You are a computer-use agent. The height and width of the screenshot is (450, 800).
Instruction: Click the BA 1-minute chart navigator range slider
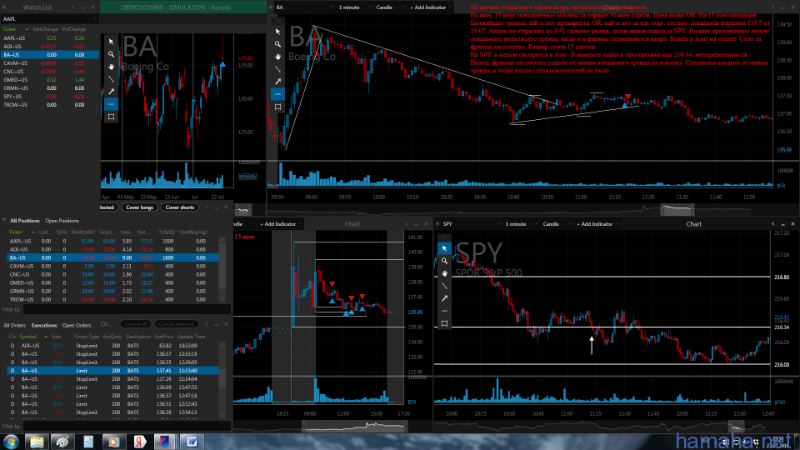click(x=677, y=208)
